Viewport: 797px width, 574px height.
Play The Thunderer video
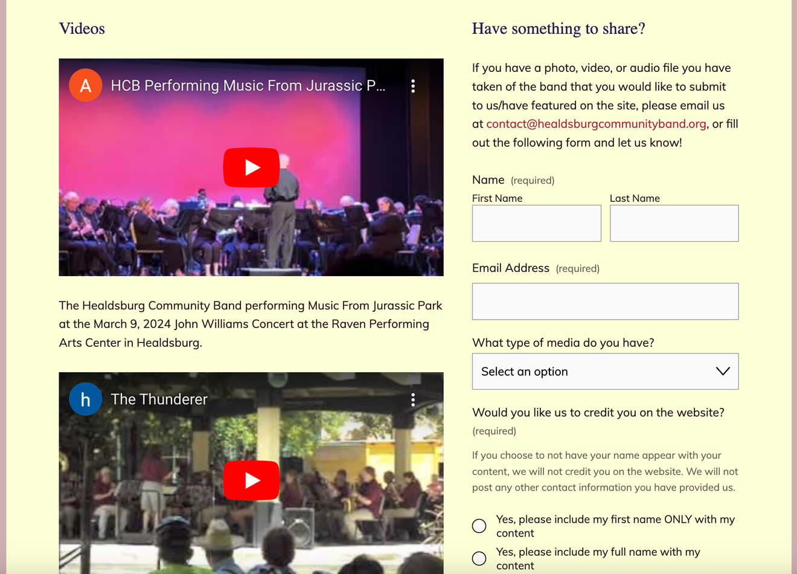(251, 480)
